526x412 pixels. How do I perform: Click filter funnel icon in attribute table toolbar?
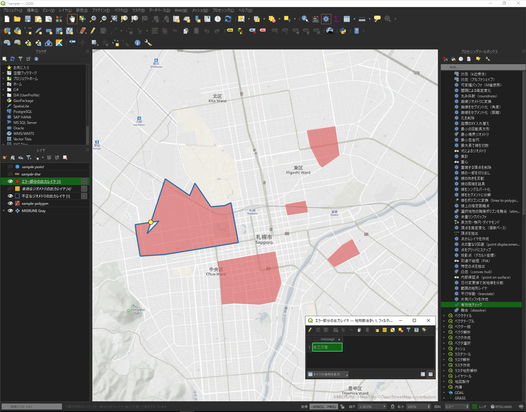click(409, 330)
